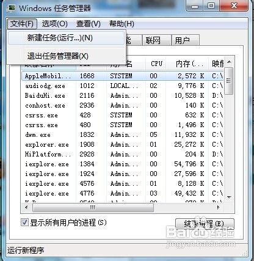Open the 文件(F) menu
Image resolution: width=254 pixels, height=261 pixels.
(22, 24)
